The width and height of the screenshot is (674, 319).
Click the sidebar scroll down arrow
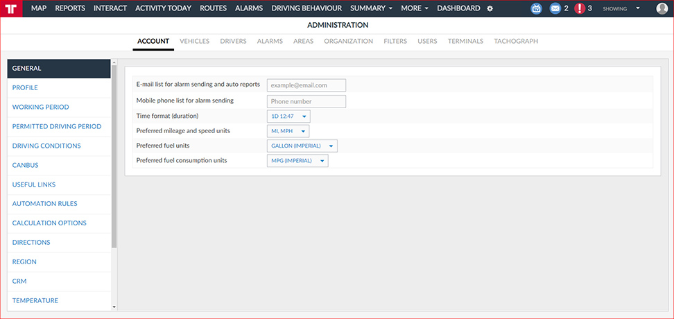pos(114,306)
